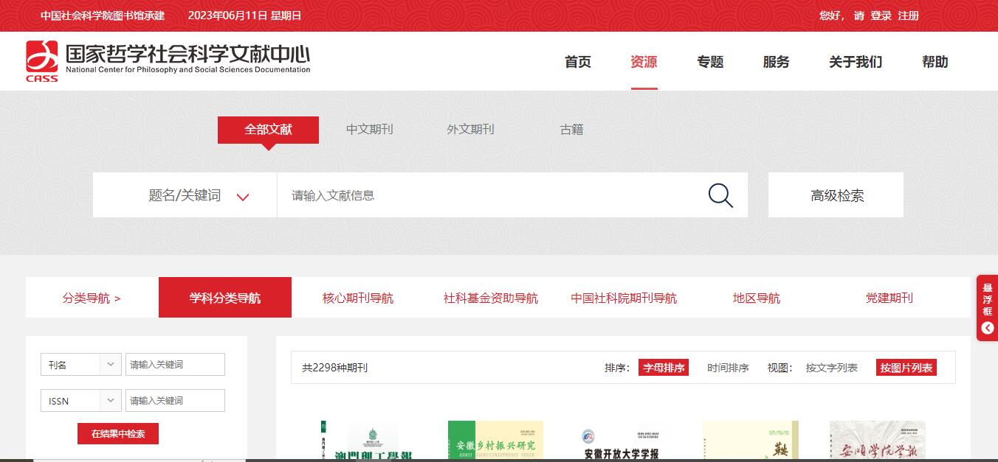The image size is (998, 462).
Task: Click the 高级检索 button
Action: click(x=836, y=195)
